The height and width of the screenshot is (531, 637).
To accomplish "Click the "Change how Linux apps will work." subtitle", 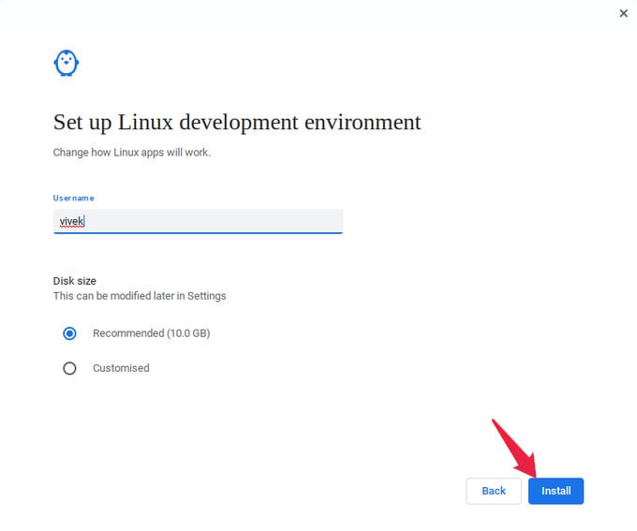I will coord(132,153).
